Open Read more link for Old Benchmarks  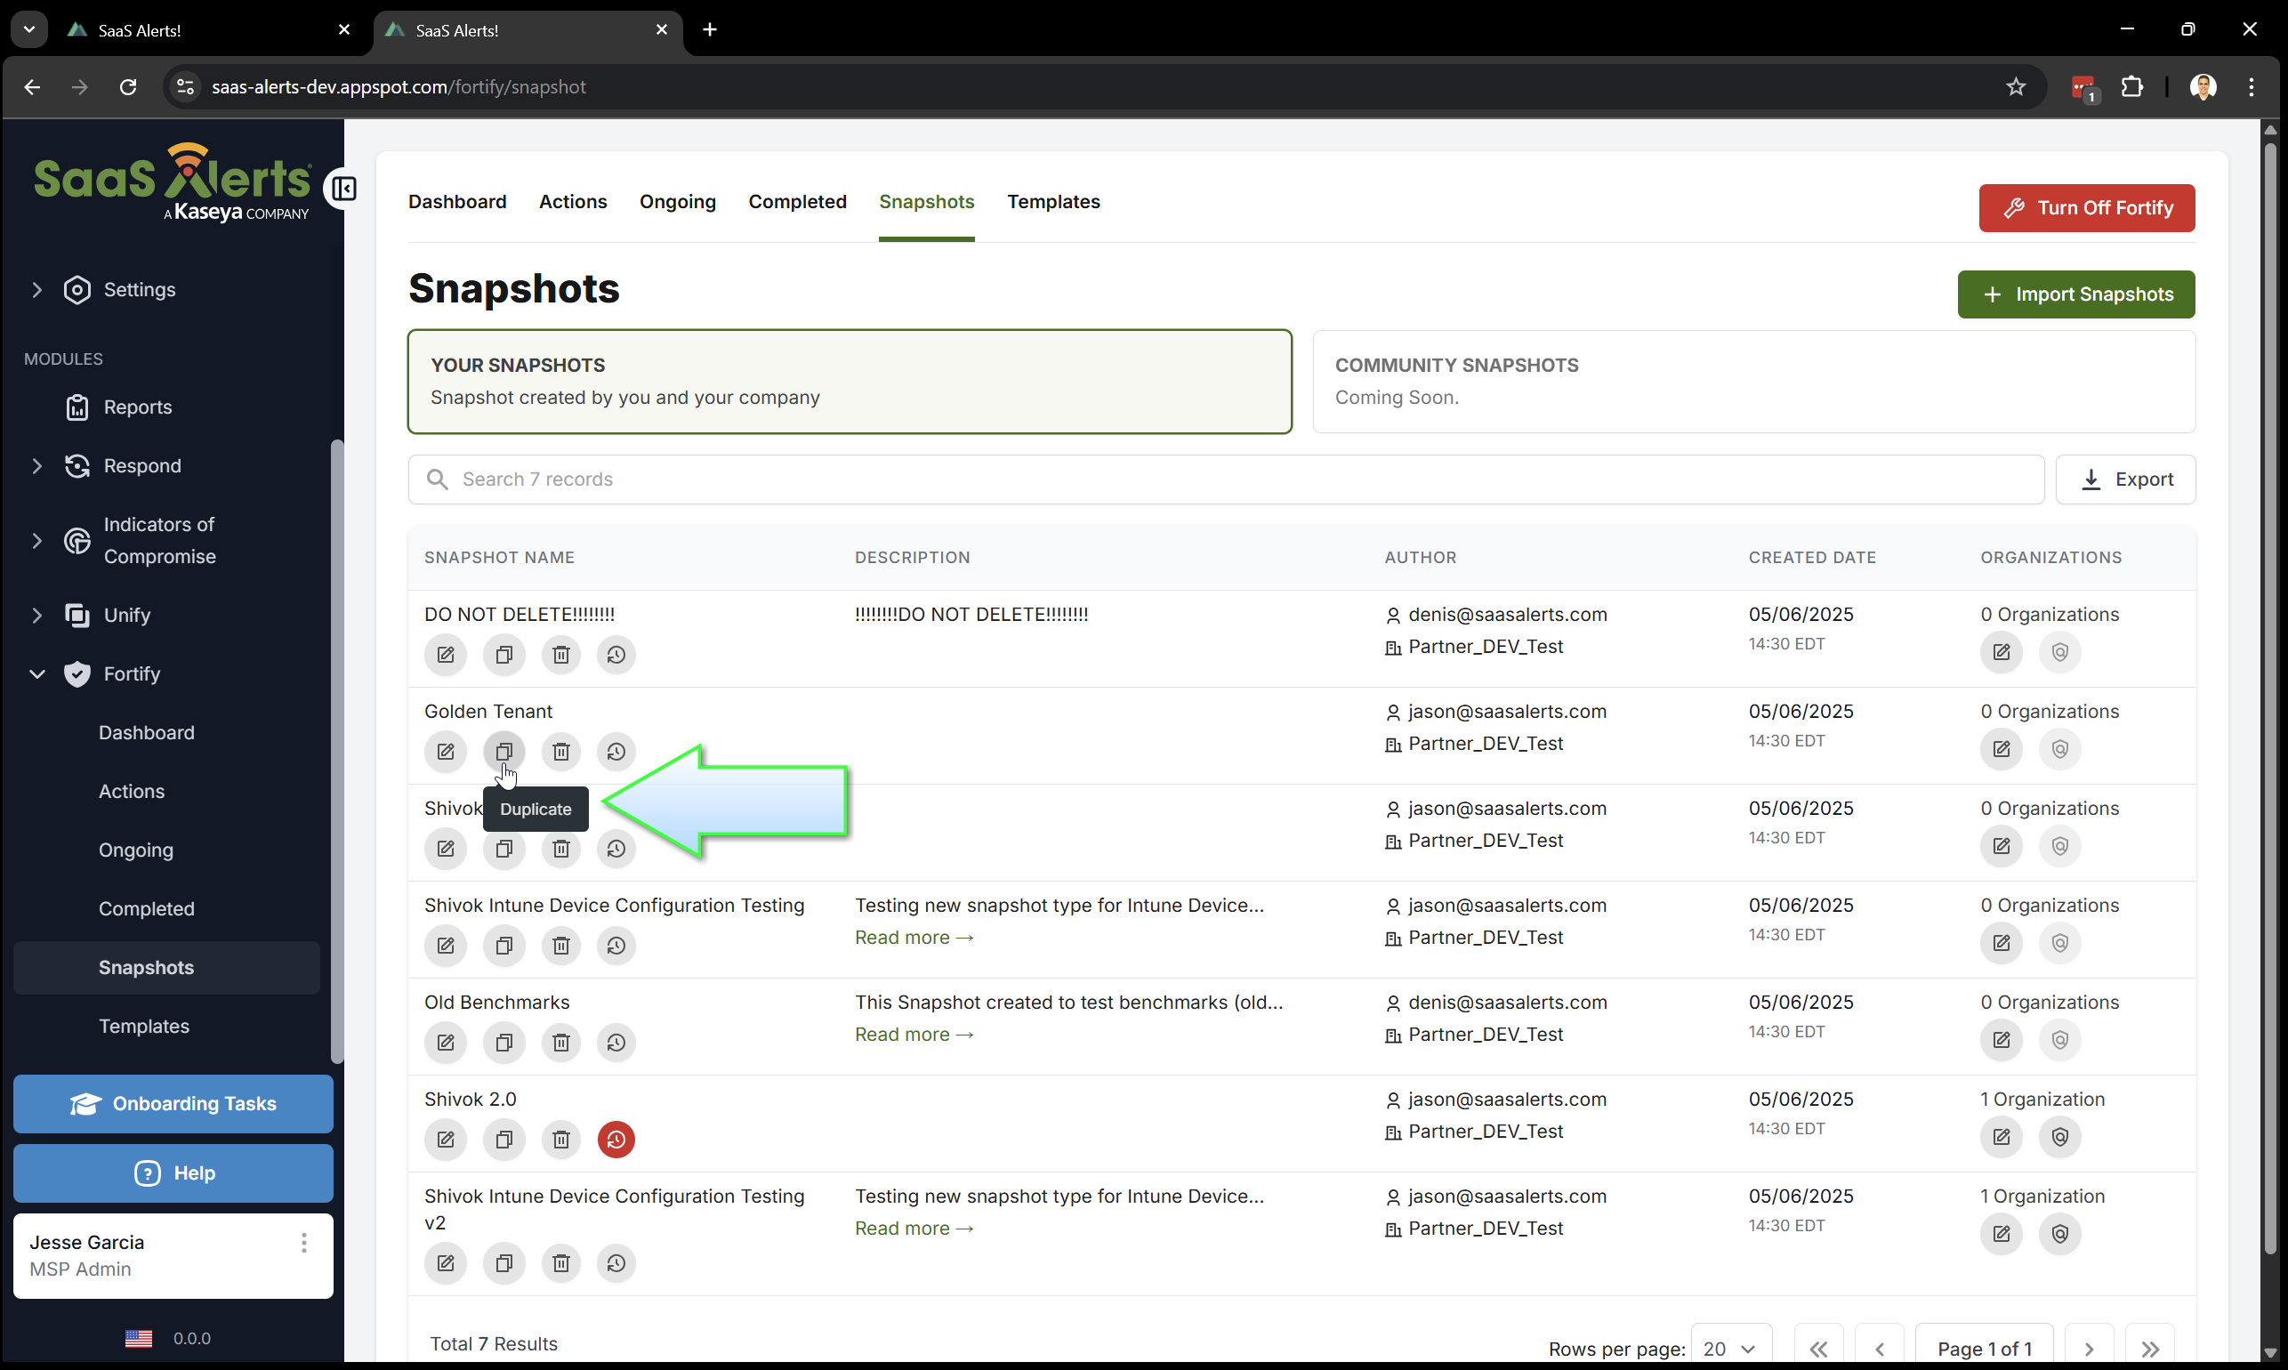914,1034
